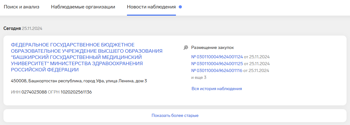This screenshot has height=125, width=350.
Task: Open procurement № 0301100049624001116
Action: point(216,70)
